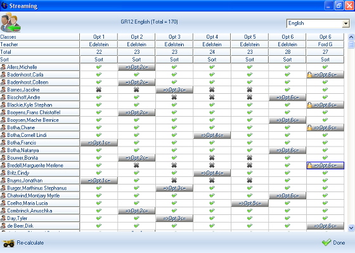355x253 pixels.
Task: Click the Re-calculate truck icon
Action: tap(9, 243)
